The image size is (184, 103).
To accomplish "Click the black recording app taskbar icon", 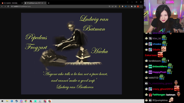I will pos(31,101).
